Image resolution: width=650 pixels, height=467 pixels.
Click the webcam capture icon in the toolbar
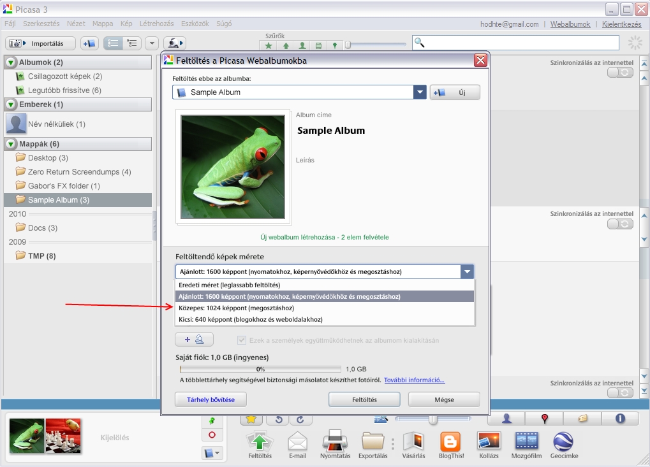(174, 43)
